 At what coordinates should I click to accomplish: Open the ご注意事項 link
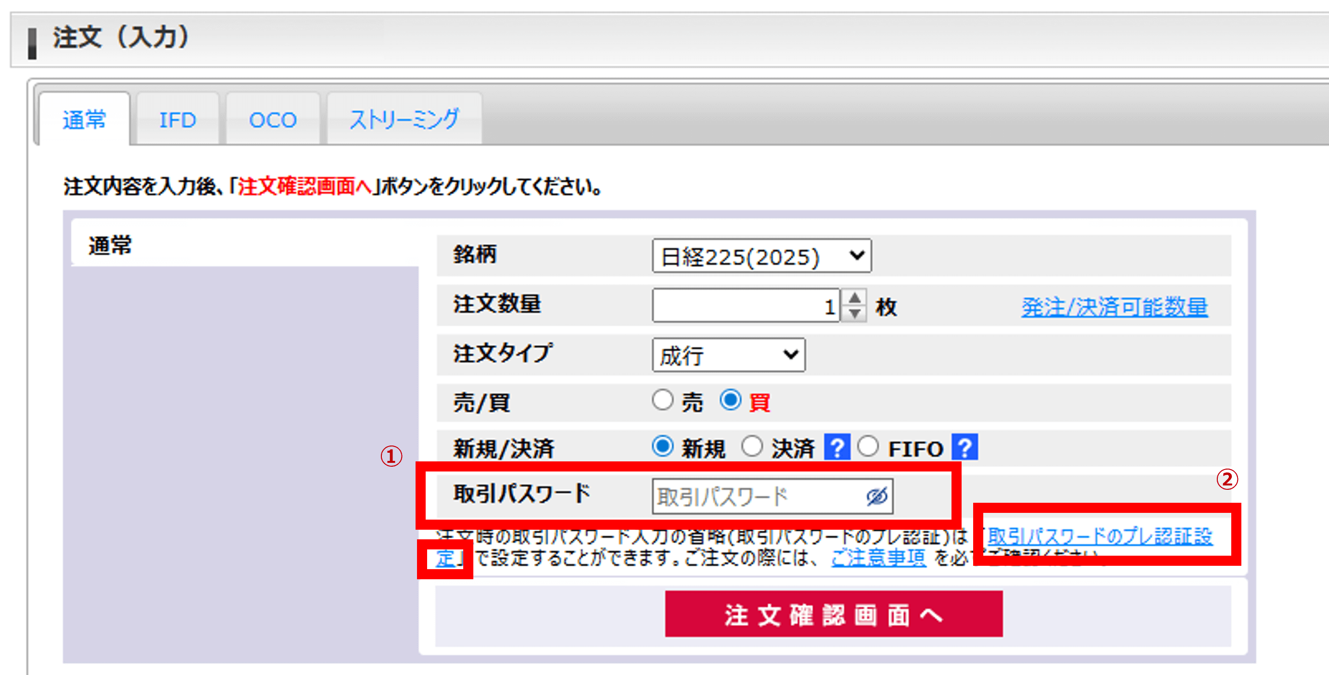pos(879,559)
